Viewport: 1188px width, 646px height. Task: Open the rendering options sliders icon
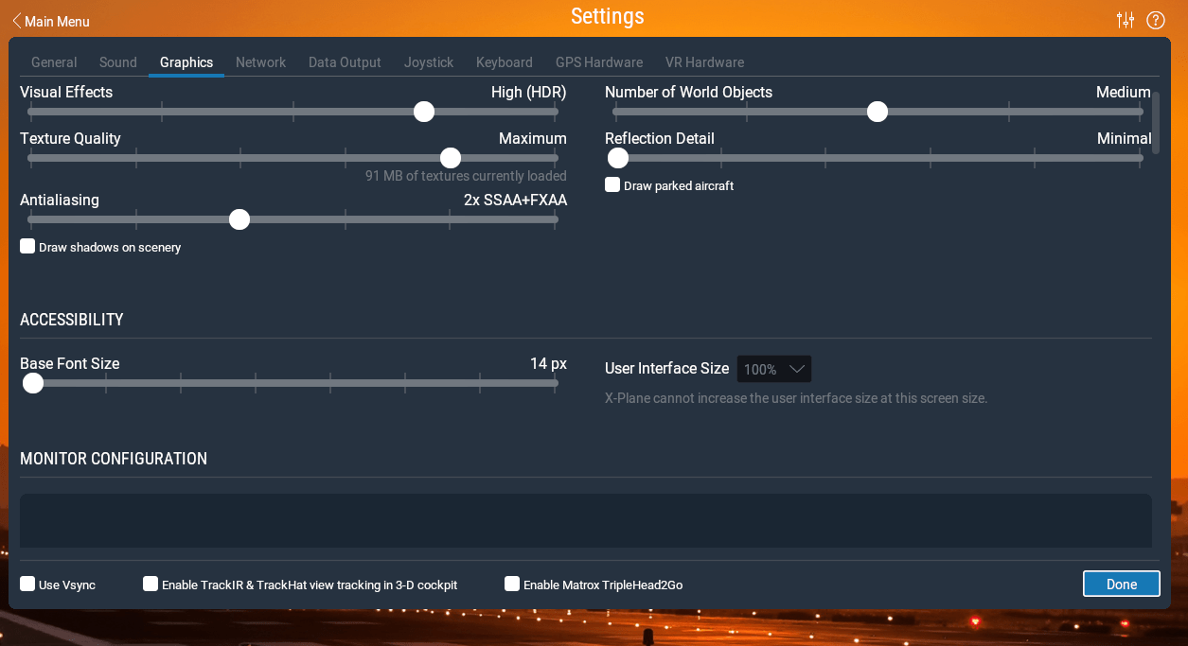point(1126,19)
